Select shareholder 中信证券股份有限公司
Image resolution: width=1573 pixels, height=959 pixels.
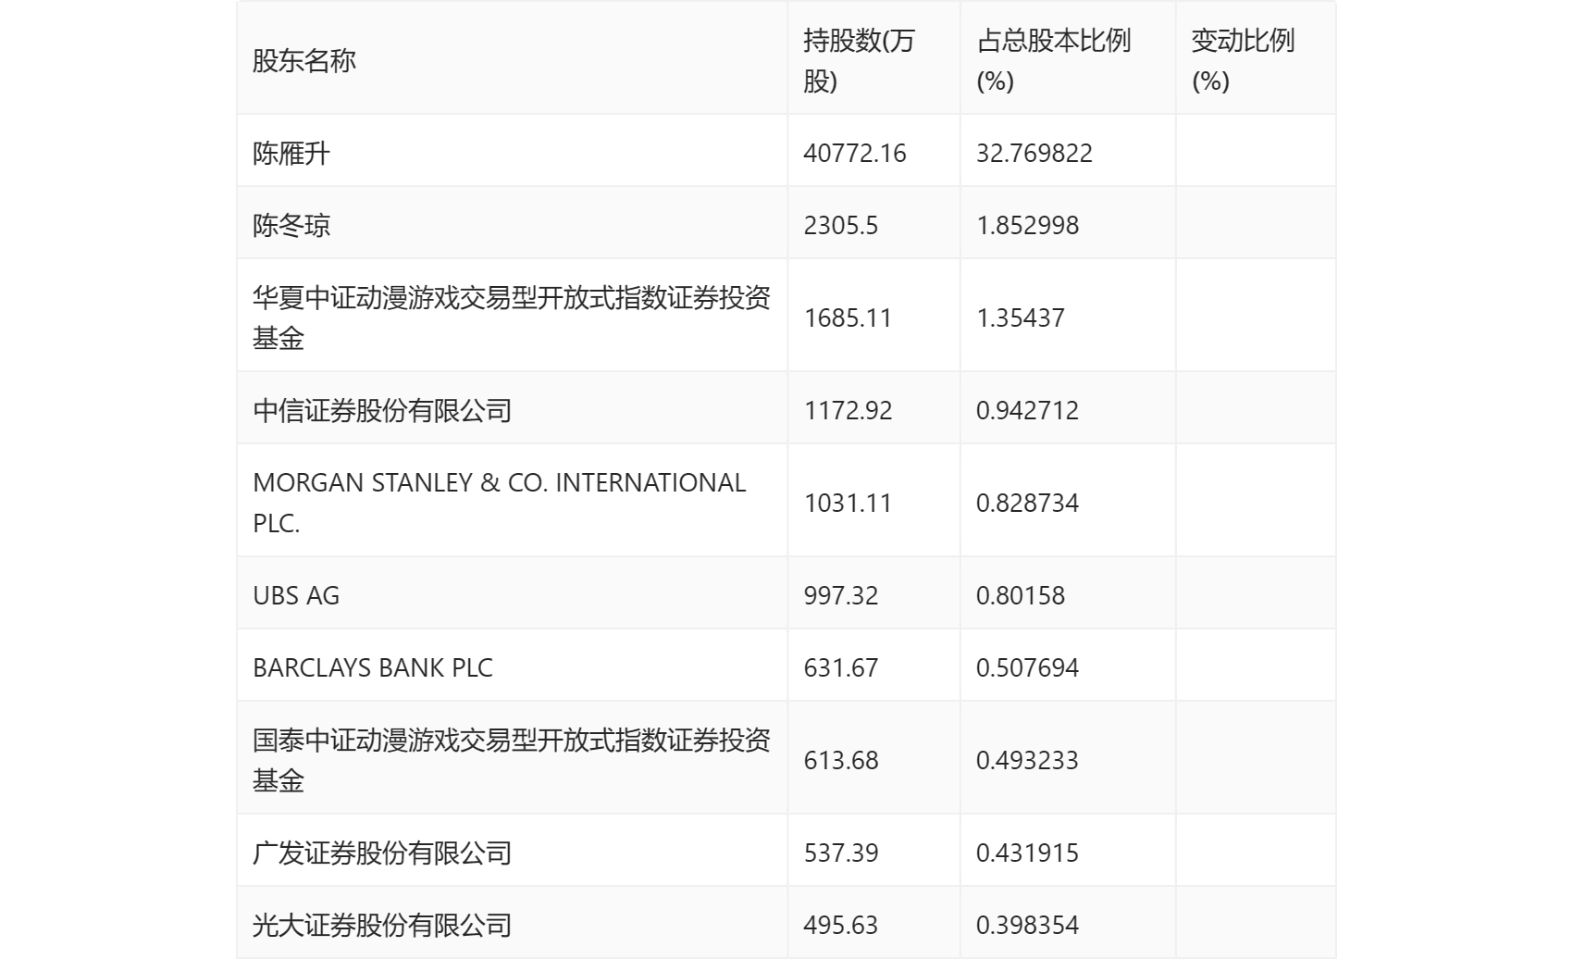tap(382, 410)
